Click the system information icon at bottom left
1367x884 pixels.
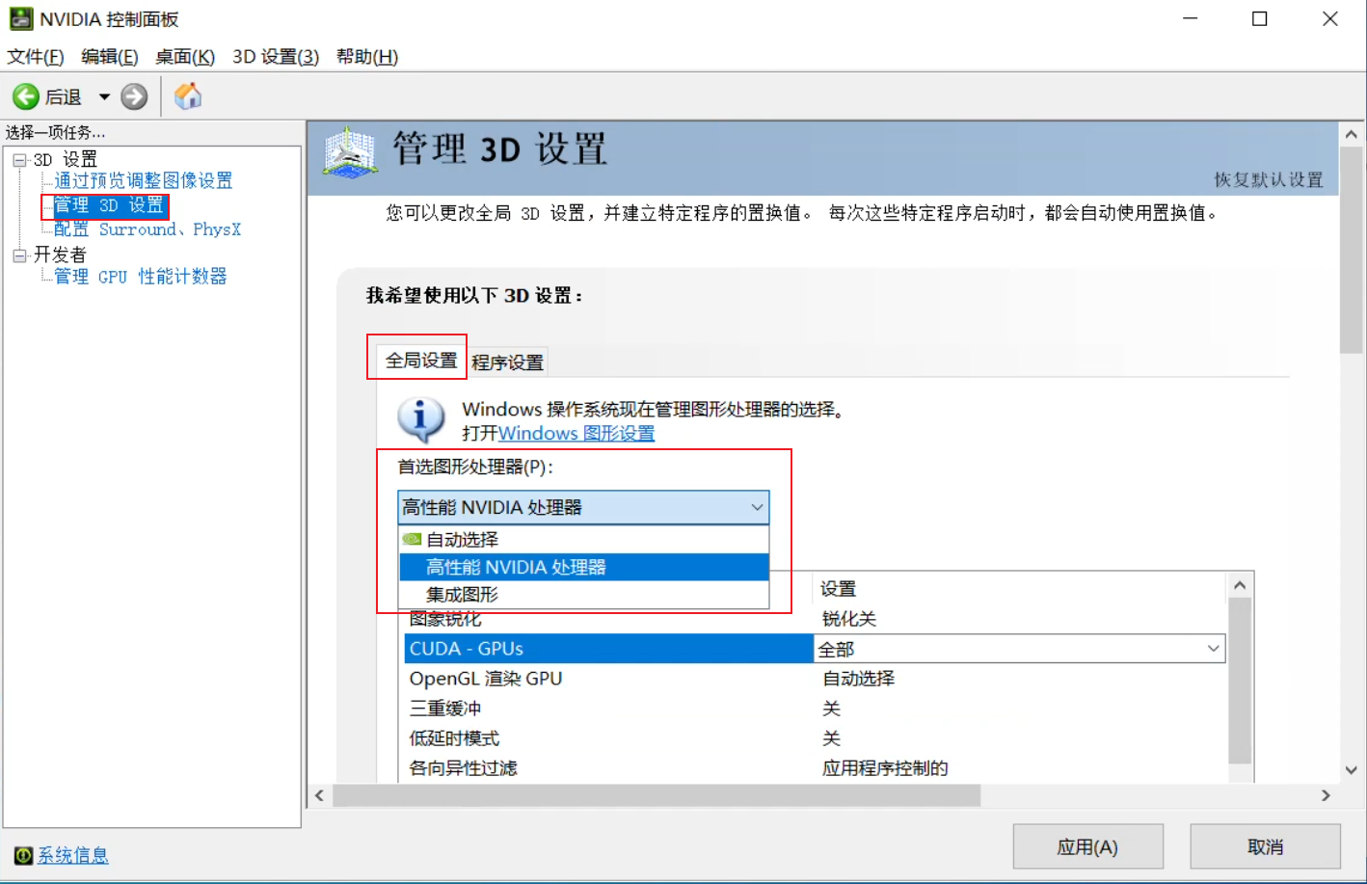click(x=24, y=855)
